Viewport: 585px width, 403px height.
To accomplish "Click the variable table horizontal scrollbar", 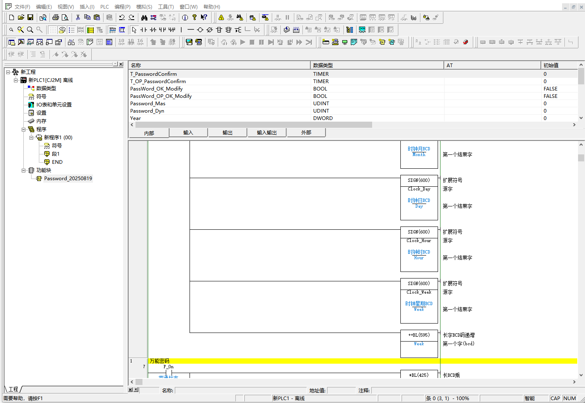I will [x=254, y=125].
